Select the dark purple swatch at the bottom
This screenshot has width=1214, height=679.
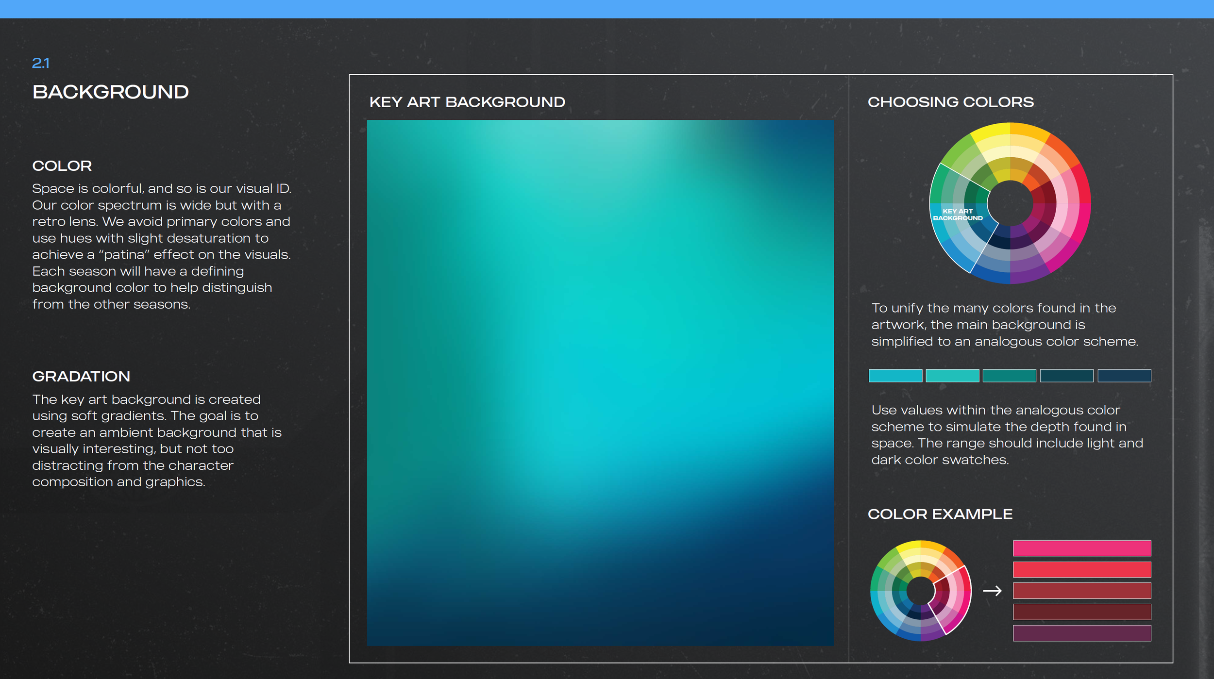point(1082,632)
